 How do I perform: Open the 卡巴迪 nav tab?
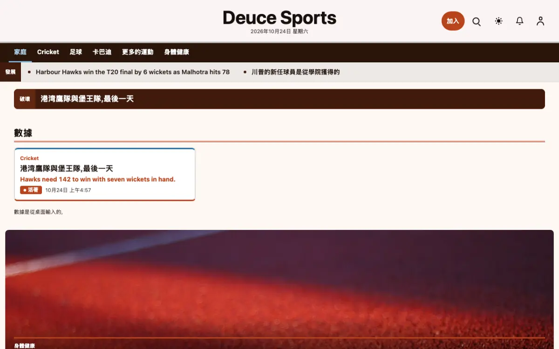[x=102, y=52]
